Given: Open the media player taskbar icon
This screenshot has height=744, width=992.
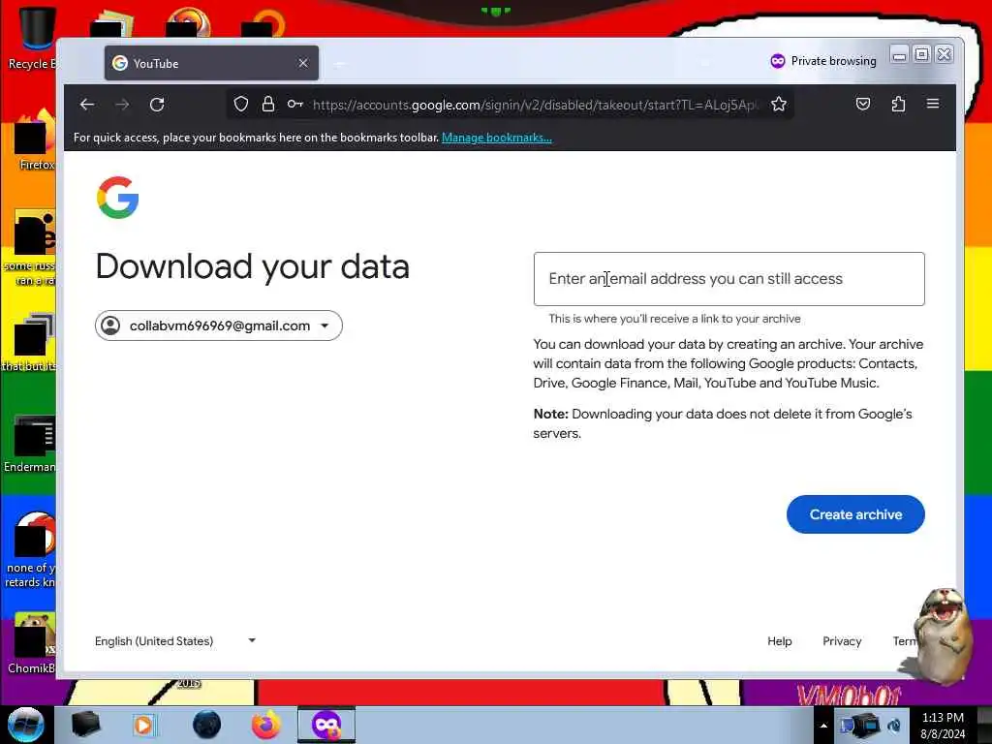Looking at the screenshot, I should pyautogui.click(x=144, y=725).
